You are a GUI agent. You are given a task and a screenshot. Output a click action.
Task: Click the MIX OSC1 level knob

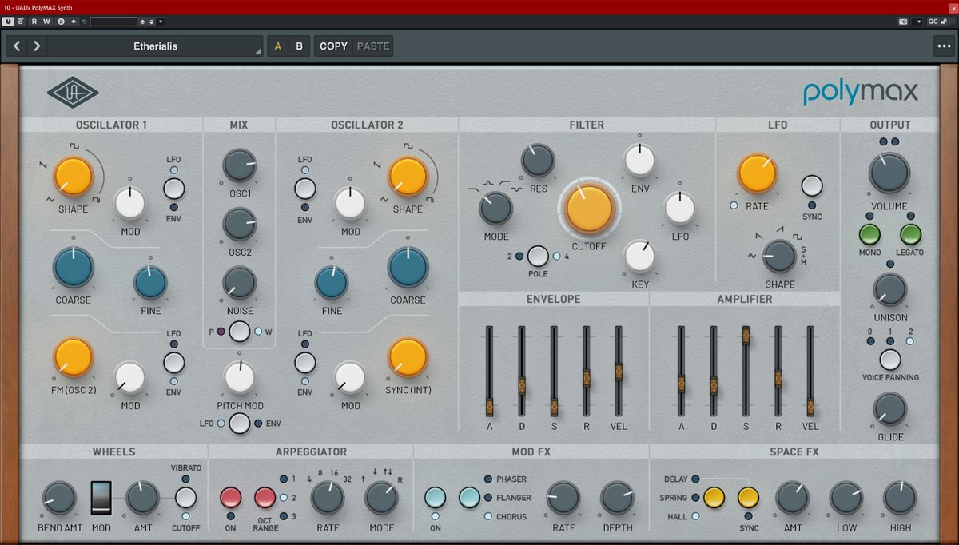(240, 165)
